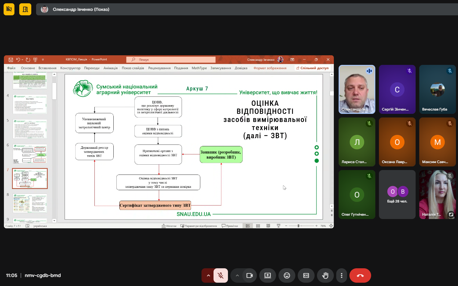
Task: Open Quick Access Toolbar customize dropdown
Action: [x=43, y=59]
